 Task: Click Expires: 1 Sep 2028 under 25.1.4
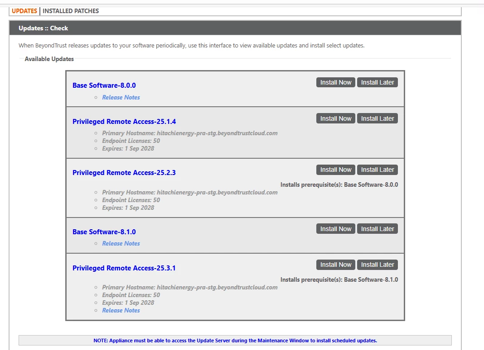tap(128, 148)
